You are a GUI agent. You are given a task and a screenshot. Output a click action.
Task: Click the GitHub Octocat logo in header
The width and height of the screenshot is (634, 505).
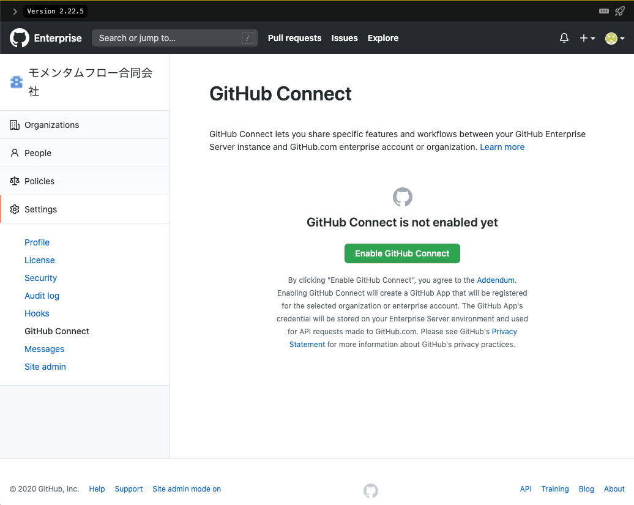click(20, 38)
